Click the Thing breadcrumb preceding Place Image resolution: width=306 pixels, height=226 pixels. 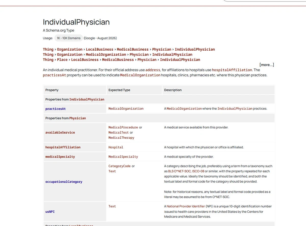pyautogui.click(x=48, y=60)
